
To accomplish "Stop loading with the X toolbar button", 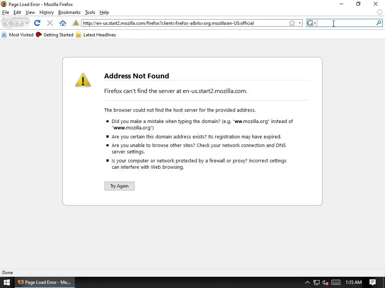I will (x=50, y=23).
